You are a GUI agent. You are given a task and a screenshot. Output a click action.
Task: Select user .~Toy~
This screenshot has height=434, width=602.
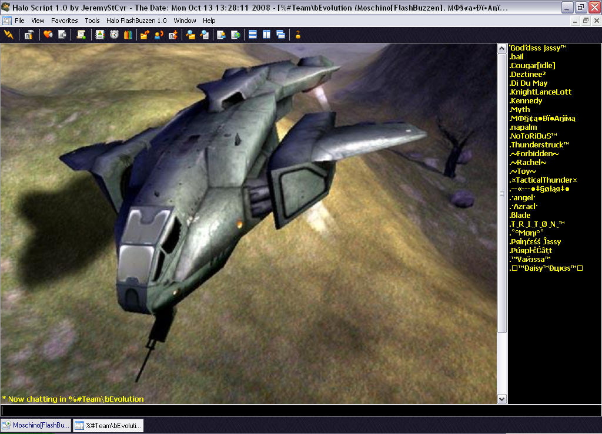point(523,171)
